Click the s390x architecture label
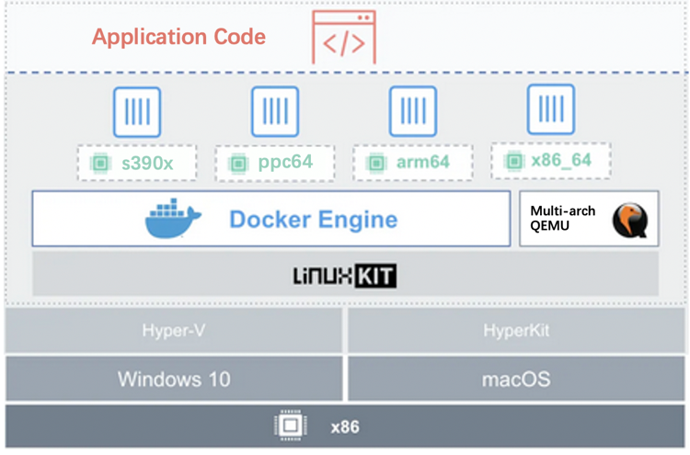 click(x=147, y=164)
